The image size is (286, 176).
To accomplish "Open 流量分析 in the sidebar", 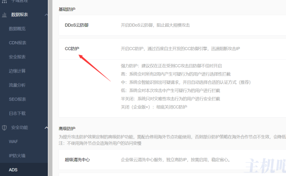I will click(x=17, y=85).
